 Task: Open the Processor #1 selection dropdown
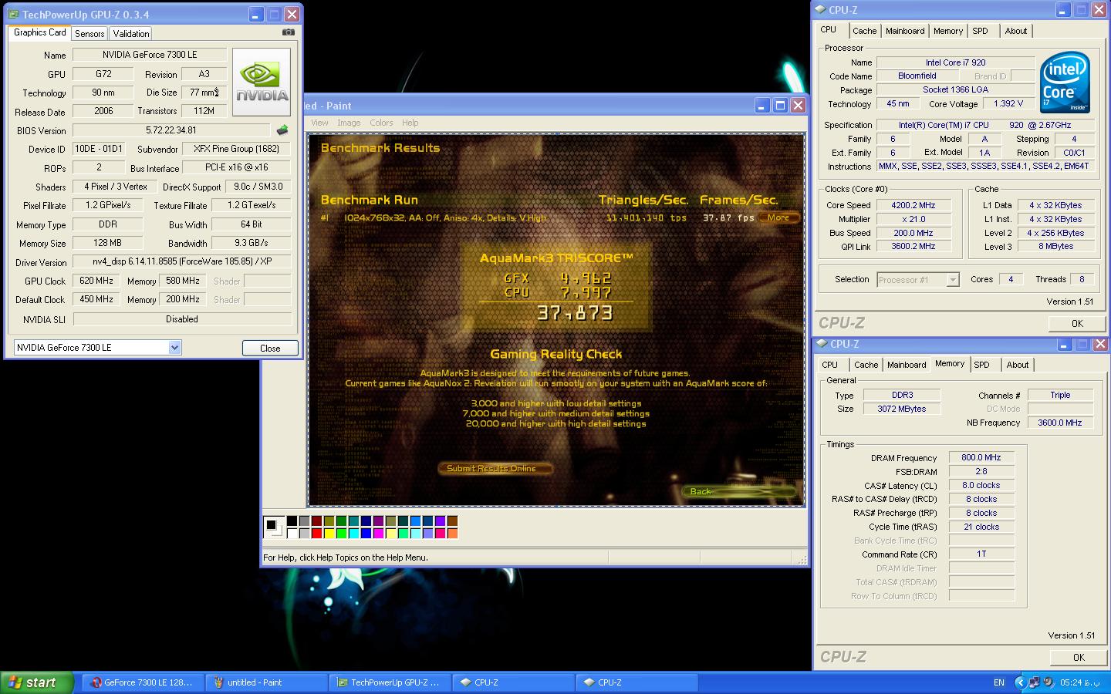pyautogui.click(x=953, y=280)
